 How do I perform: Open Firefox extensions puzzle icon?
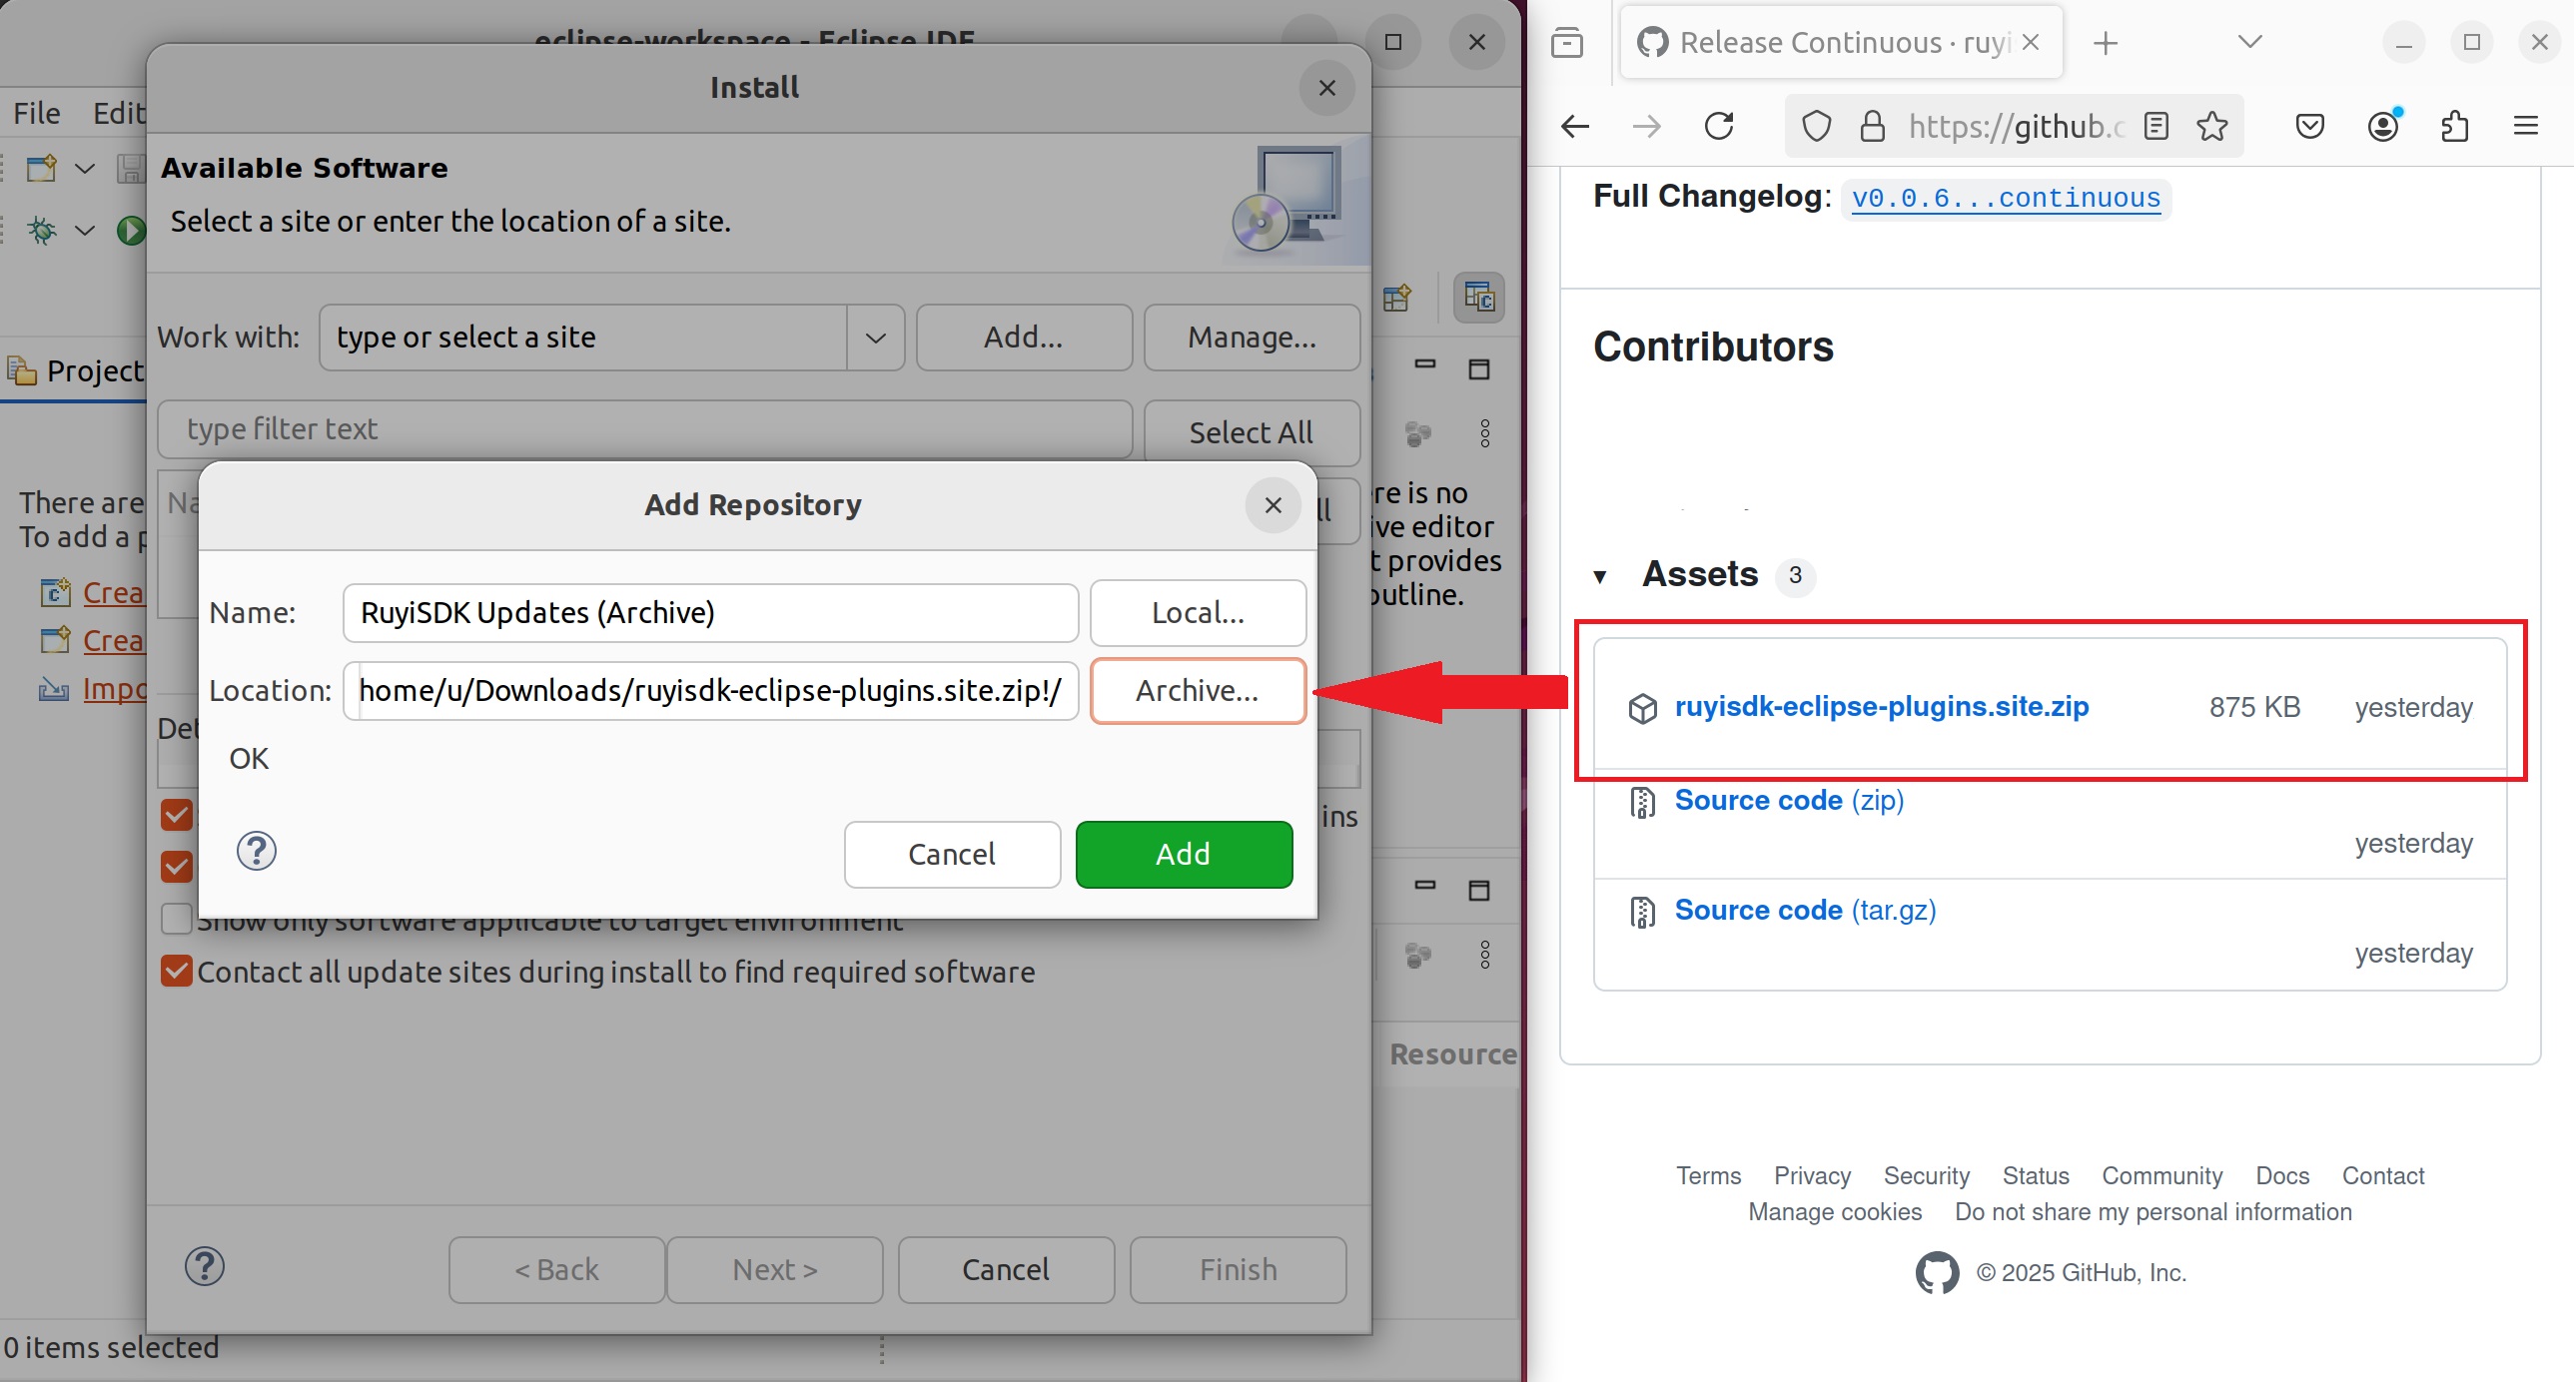pos(2454,126)
